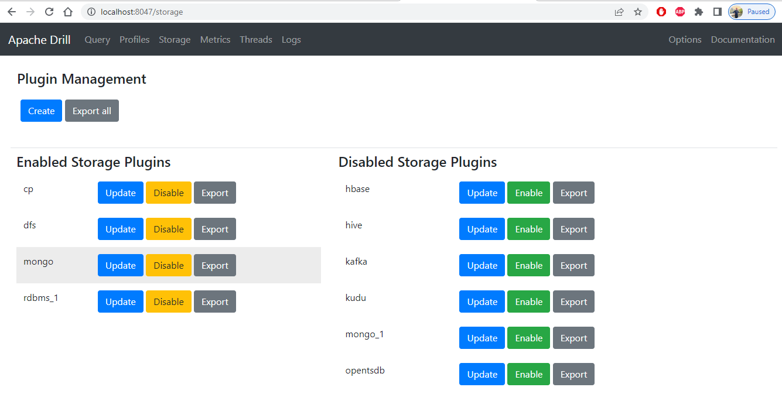
Task: Open the Logs page
Action: 291,40
